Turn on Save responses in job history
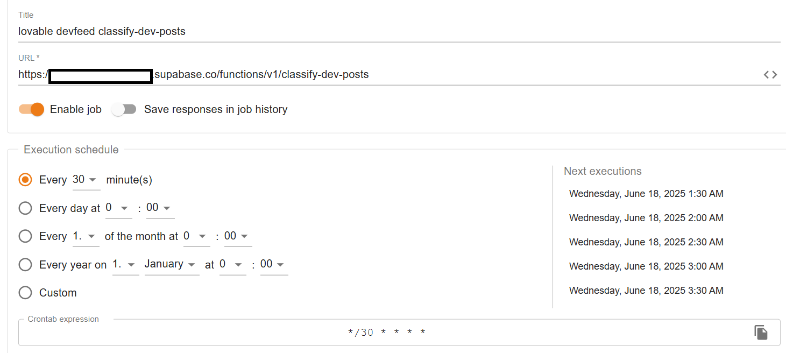786x353 pixels. [124, 109]
